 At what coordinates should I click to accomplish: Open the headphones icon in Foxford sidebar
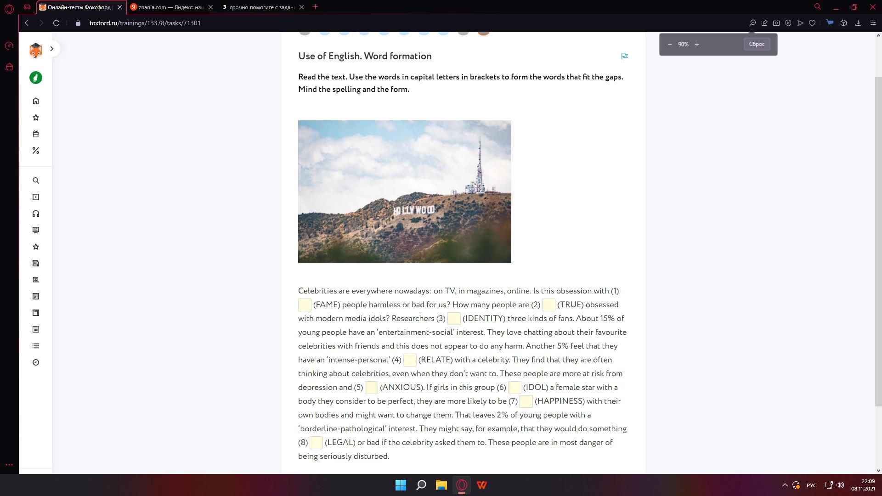36,214
